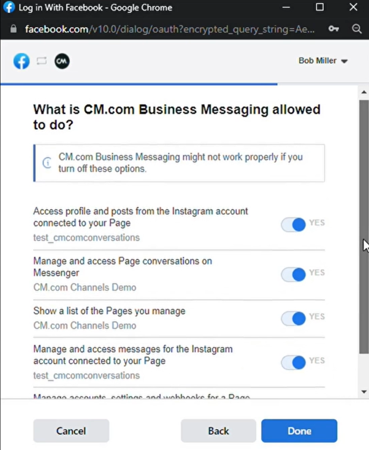Click the Back button
The height and width of the screenshot is (450, 369).
tap(218, 431)
